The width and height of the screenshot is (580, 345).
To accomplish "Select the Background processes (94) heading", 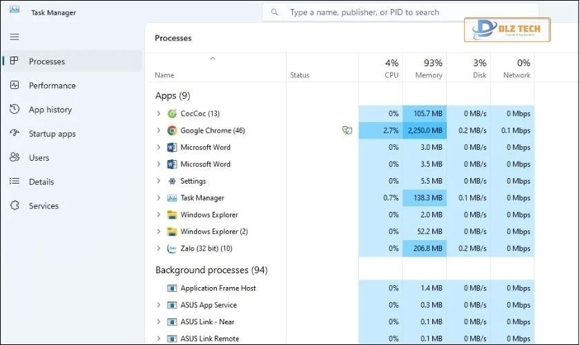I will 211,270.
